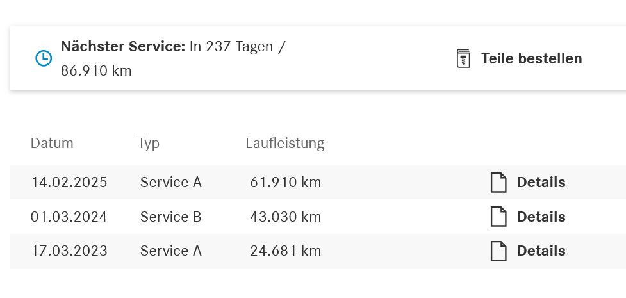The image size is (626, 298).
Task: Select the Datum column header
Action: (52, 143)
